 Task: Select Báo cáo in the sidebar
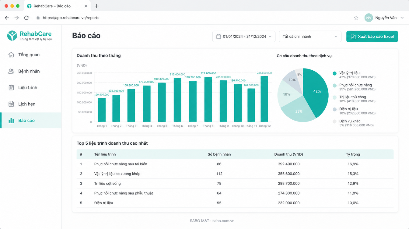click(x=31, y=121)
